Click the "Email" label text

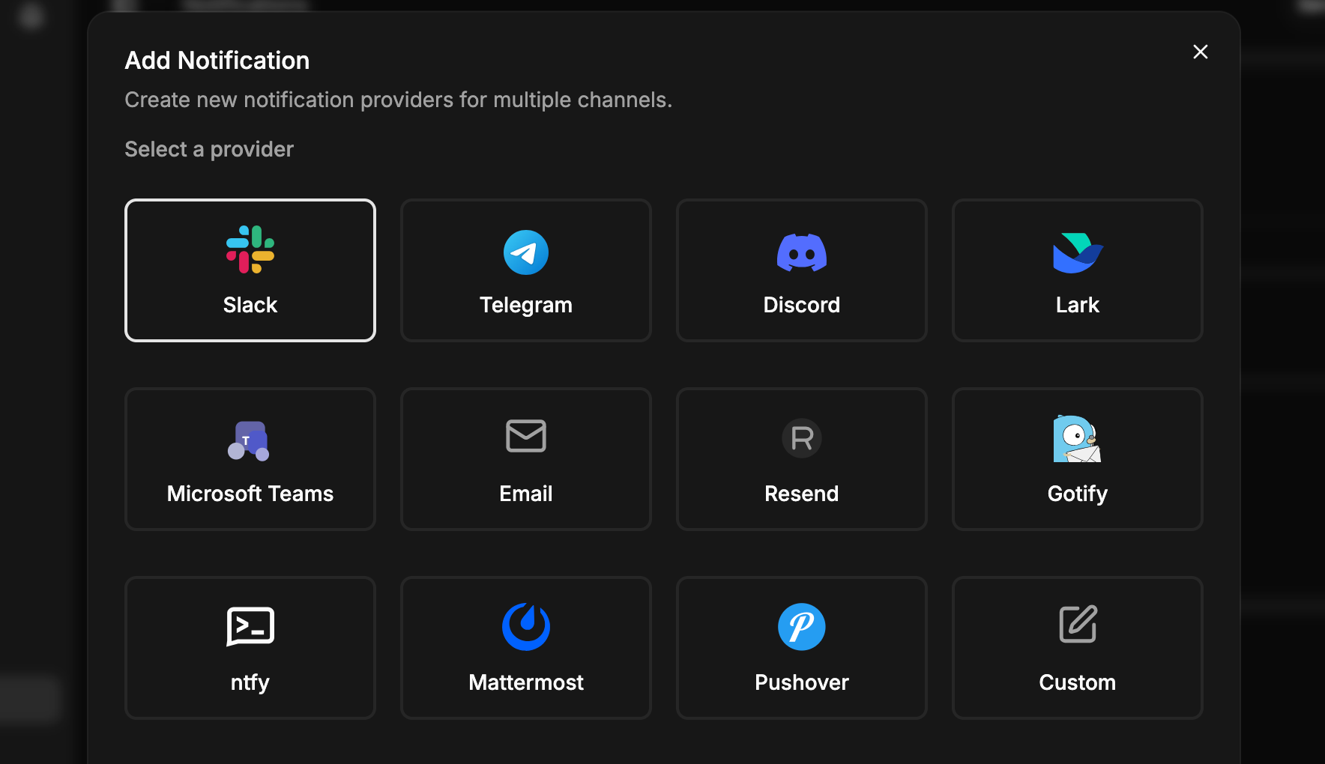pos(526,494)
